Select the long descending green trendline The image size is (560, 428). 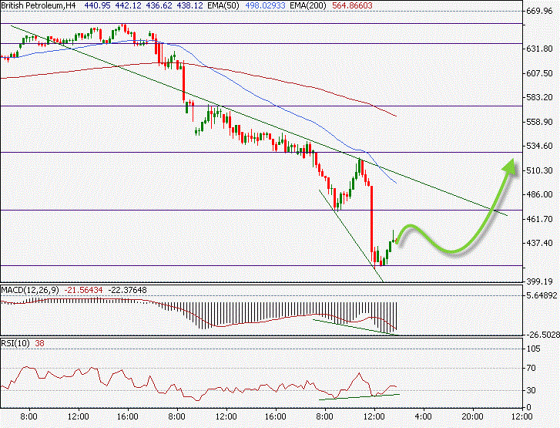[260, 121]
